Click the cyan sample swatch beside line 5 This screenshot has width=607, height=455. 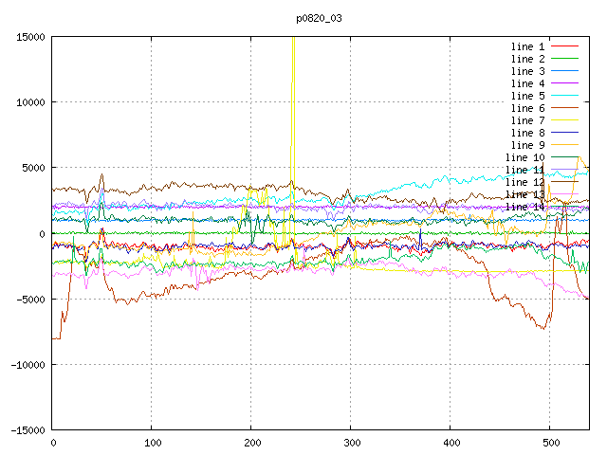[564, 96]
